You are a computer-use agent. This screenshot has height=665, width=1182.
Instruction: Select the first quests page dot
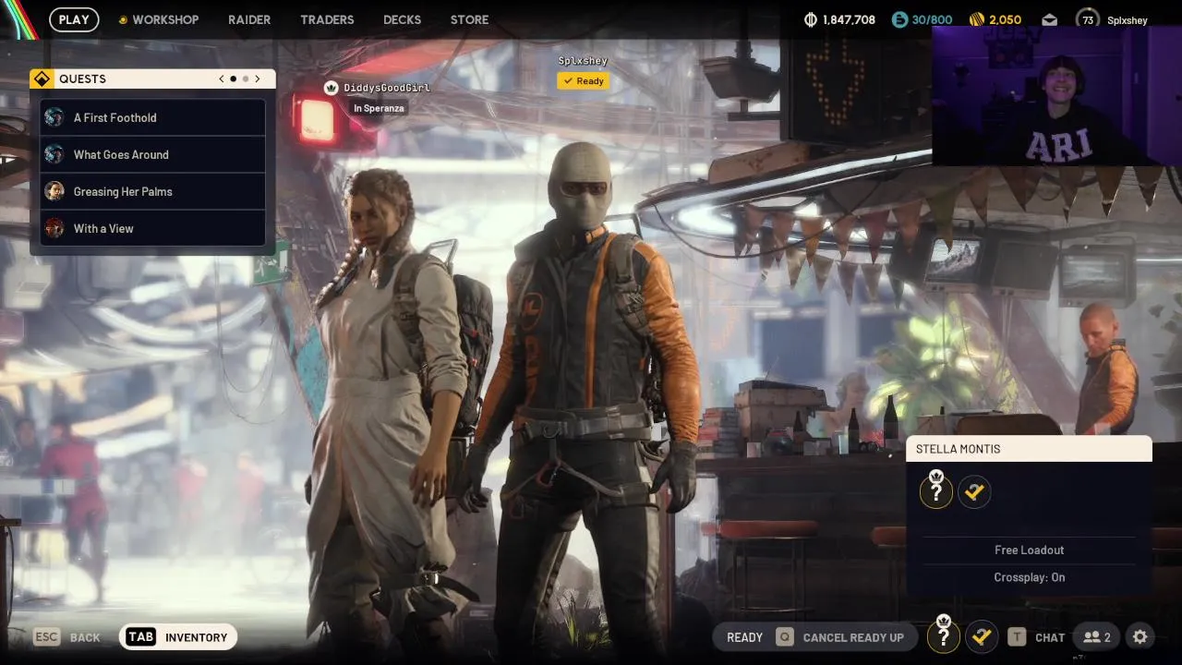tap(233, 79)
